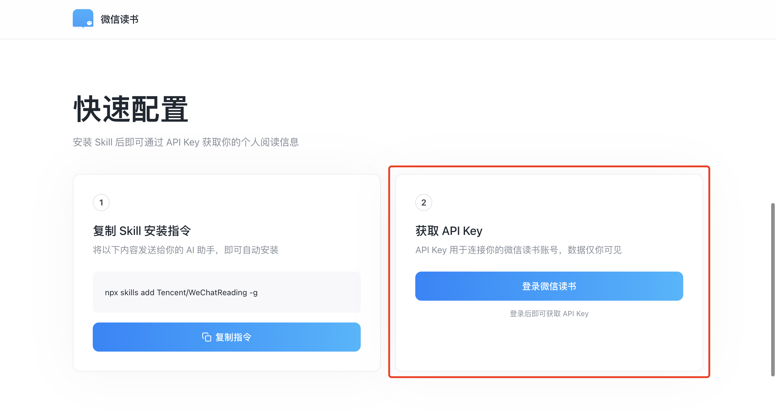Click the 获取 API Key card title

coord(449,231)
